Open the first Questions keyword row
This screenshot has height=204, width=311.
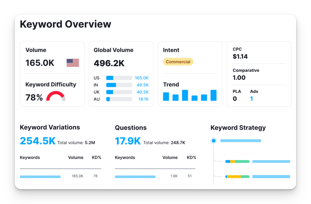pos(155,176)
